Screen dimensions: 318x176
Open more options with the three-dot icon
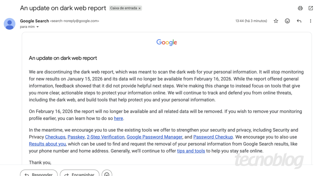click(x=310, y=21)
